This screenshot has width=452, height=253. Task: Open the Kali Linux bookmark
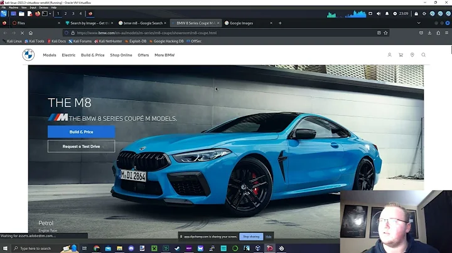pos(12,41)
